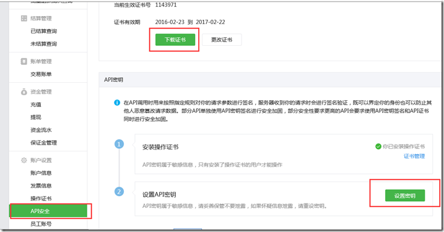
Task: Open 账户信息 in the sidebar
Action: [x=41, y=173]
